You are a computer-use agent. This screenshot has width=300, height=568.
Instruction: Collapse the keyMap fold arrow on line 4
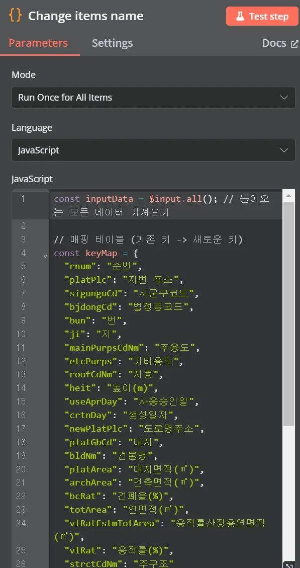point(45,256)
